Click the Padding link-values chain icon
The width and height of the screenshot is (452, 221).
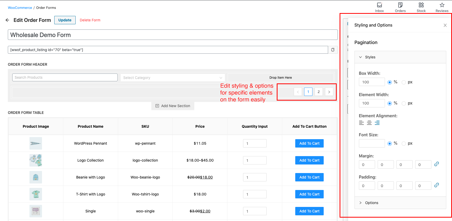pyautogui.click(x=436, y=185)
